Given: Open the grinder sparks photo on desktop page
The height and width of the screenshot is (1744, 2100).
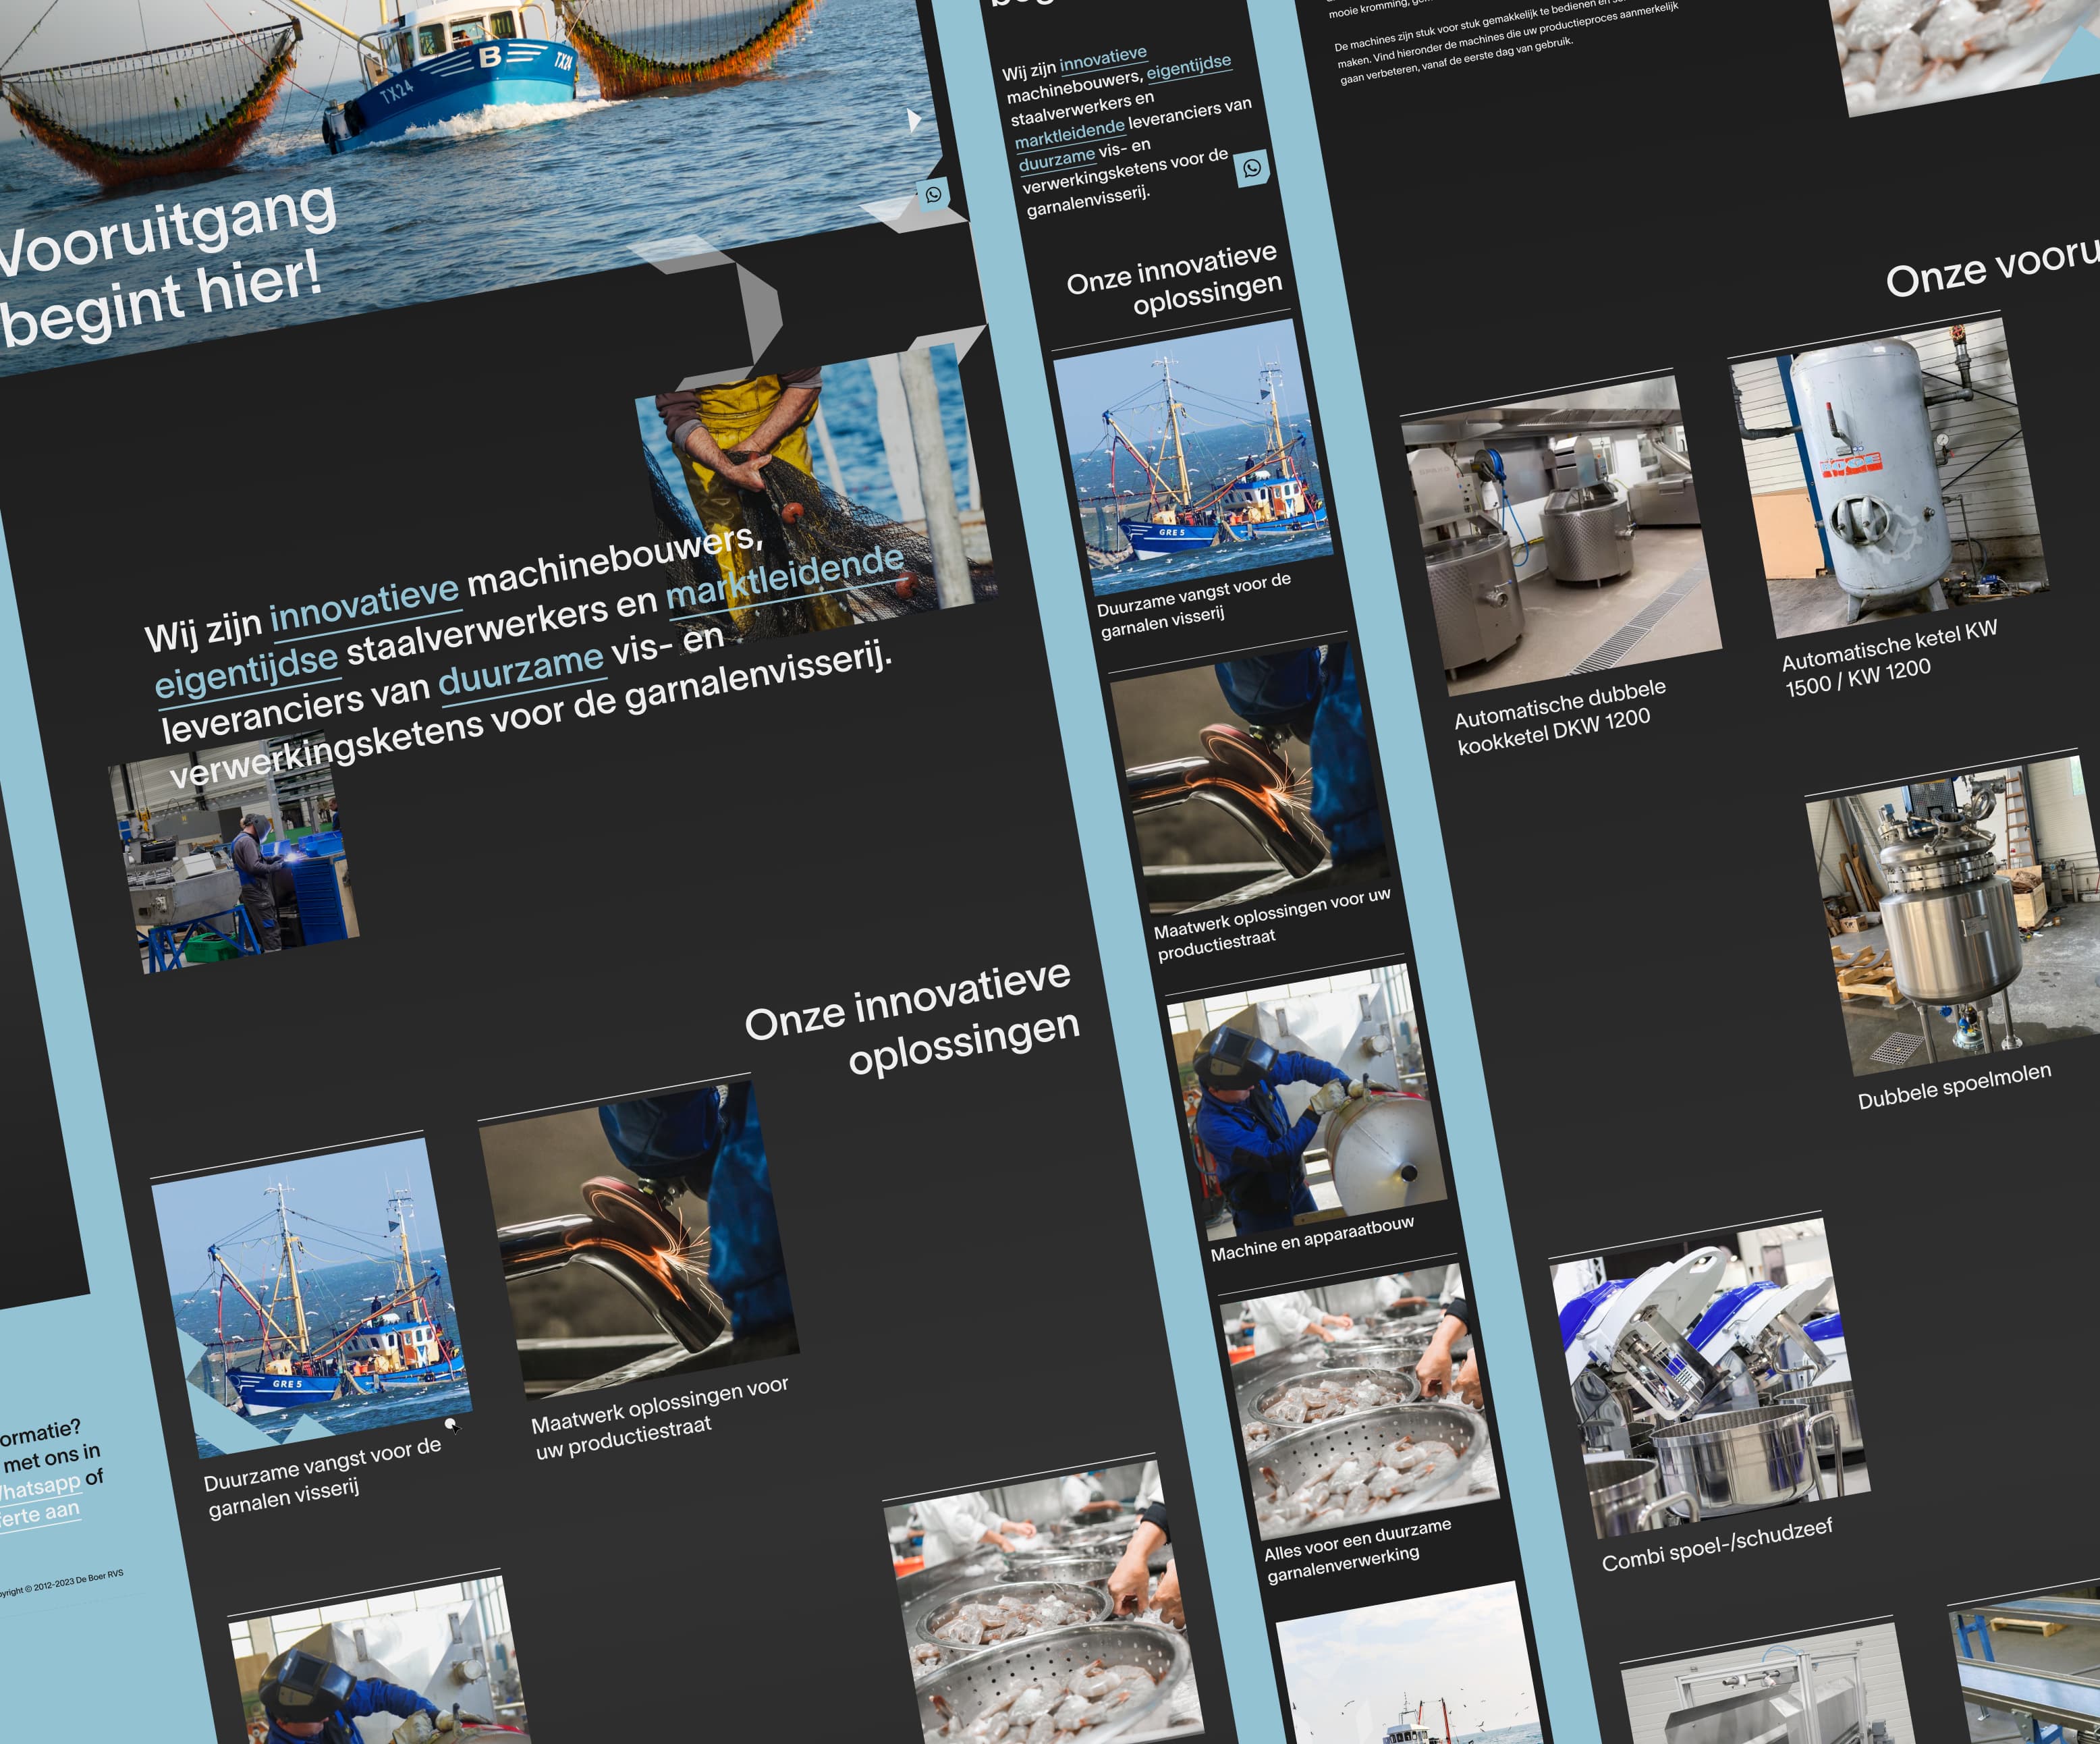Looking at the screenshot, I should [x=639, y=1240].
